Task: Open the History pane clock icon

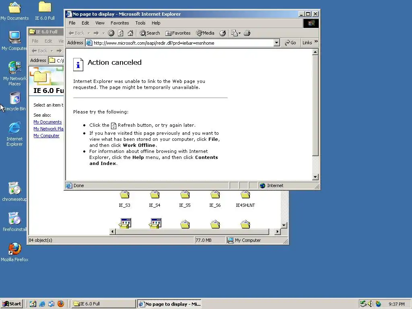Action: 222,33
